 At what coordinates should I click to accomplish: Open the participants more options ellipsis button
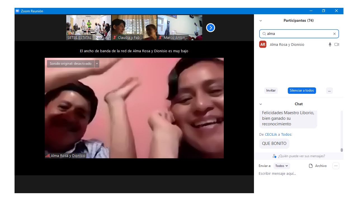pos(329,90)
